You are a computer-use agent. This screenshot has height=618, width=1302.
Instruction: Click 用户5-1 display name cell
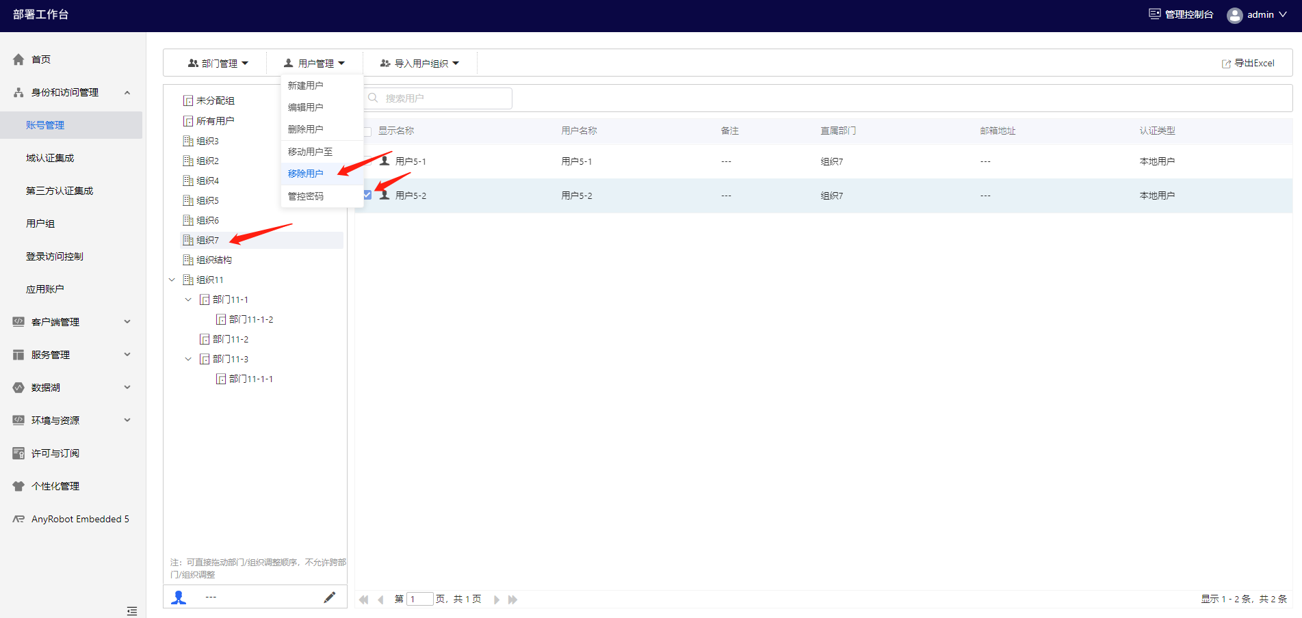click(411, 161)
